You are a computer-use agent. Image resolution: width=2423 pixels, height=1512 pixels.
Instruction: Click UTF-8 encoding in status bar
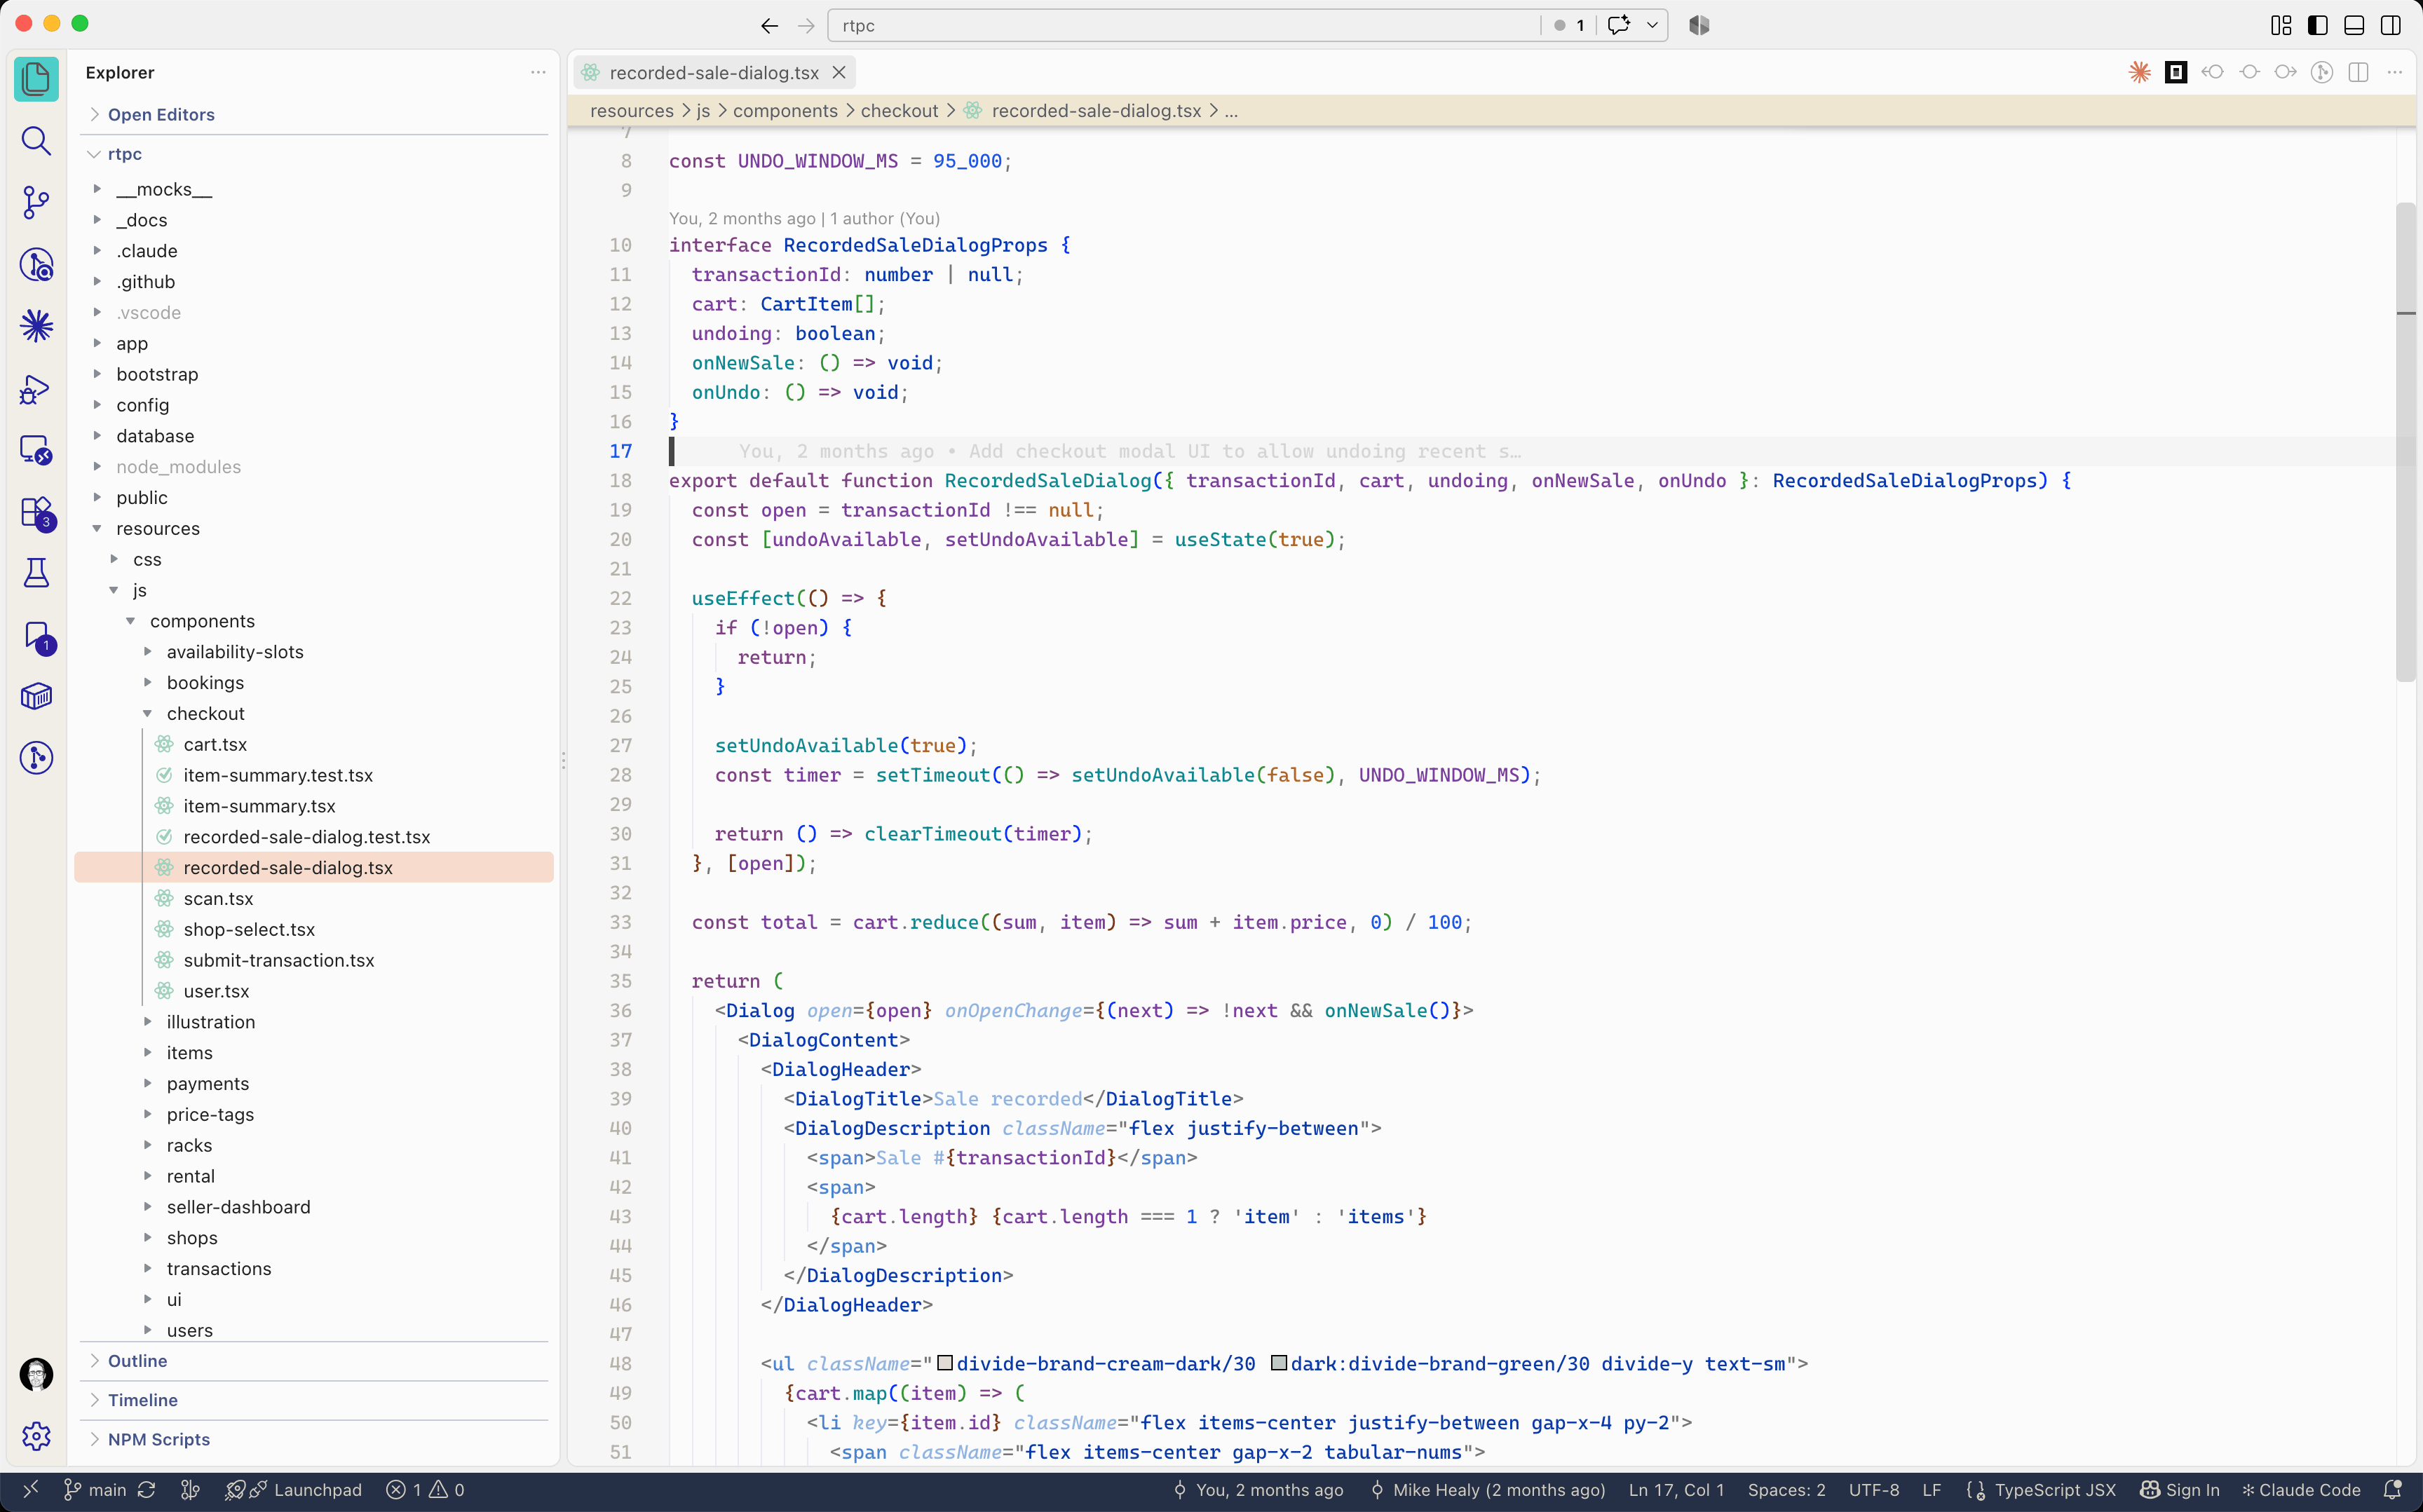[1874, 1490]
